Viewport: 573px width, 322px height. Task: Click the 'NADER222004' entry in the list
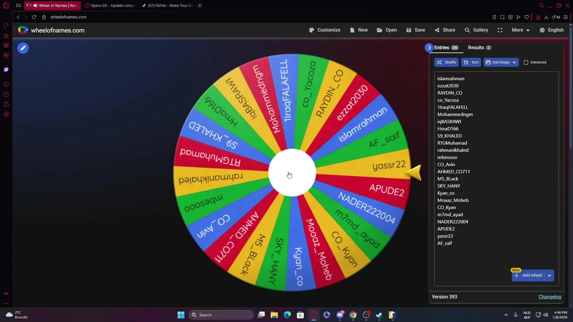[x=453, y=222]
